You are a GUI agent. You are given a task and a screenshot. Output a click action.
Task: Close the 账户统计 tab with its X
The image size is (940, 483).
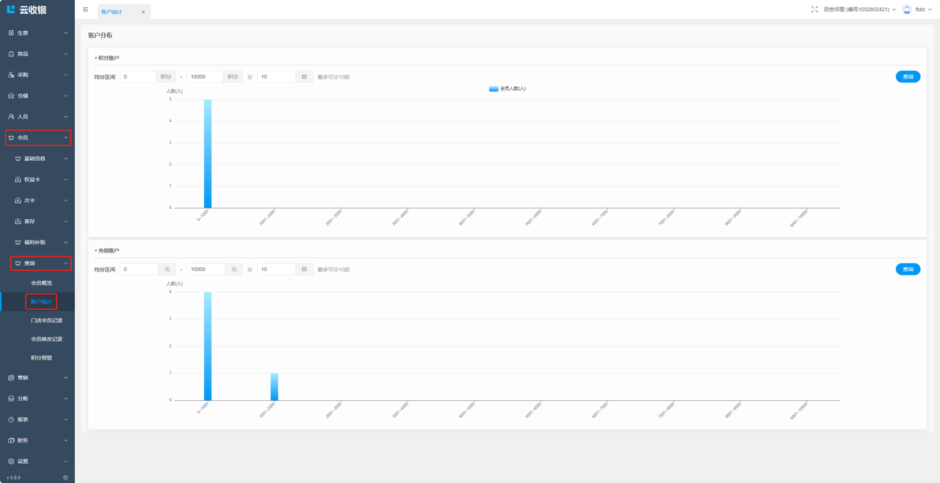coord(143,12)
